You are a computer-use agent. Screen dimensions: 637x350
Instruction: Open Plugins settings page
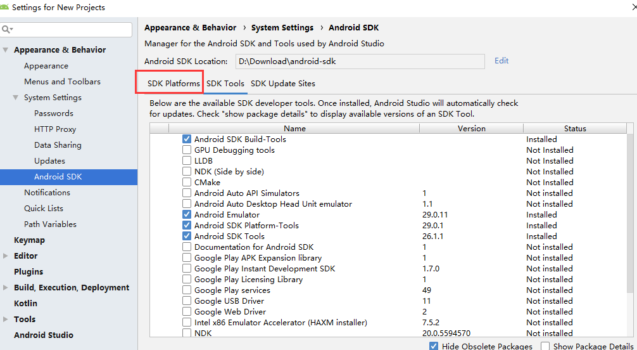[x=28, y=272]
